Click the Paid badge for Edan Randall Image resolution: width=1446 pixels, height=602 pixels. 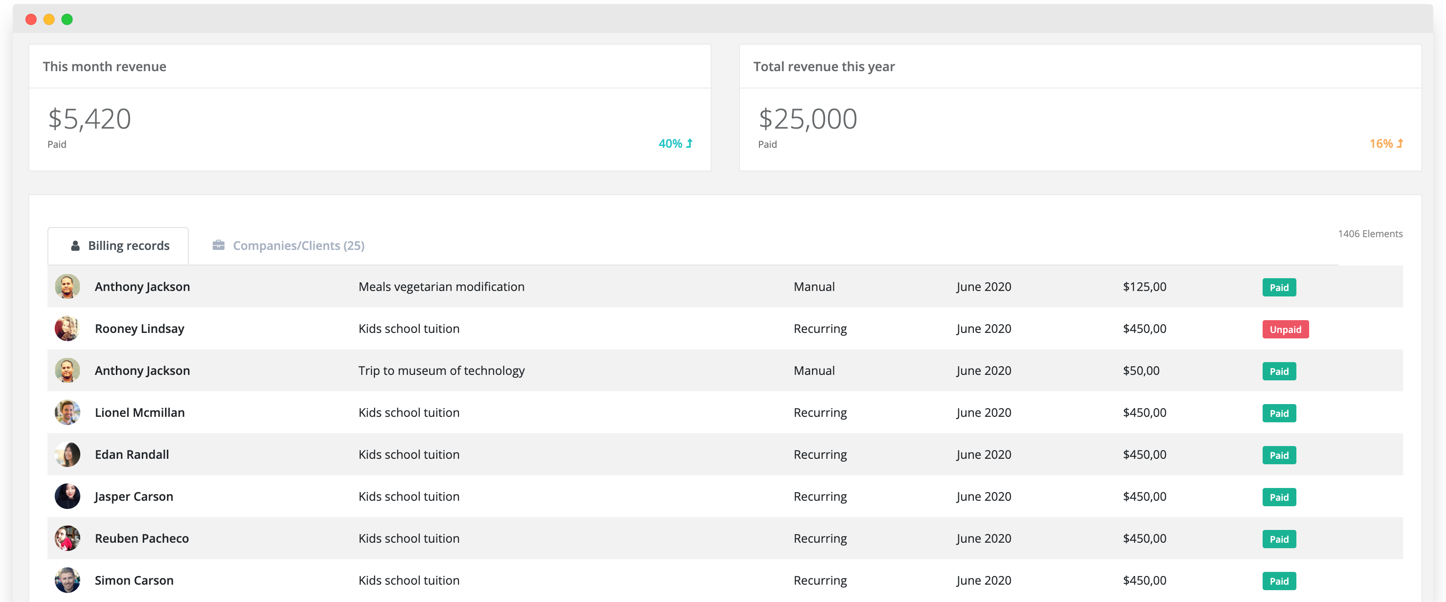[x=1280, y=455]
